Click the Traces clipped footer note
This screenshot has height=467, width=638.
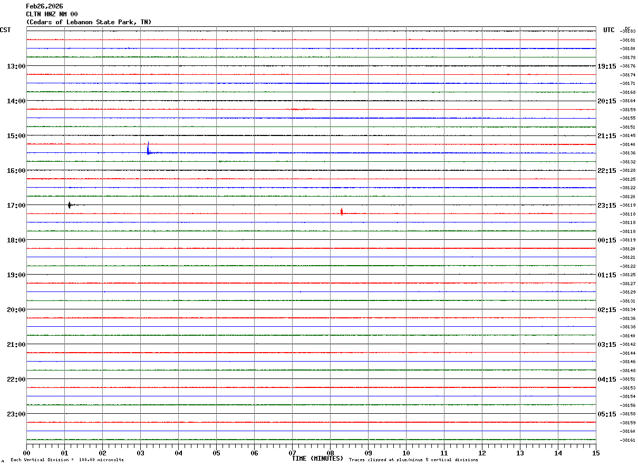(x=413, y=460)
